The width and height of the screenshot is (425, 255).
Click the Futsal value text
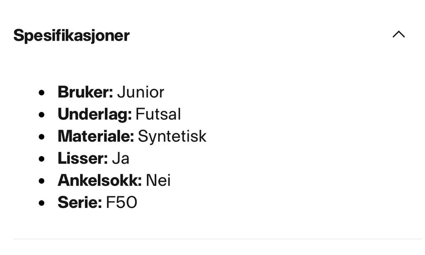pos(158,114)
